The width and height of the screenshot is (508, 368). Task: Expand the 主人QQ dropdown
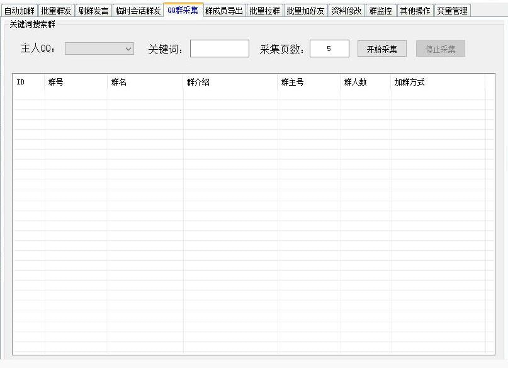click(x=99, y=49)
